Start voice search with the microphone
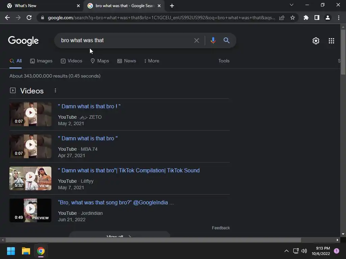This screenshot has width=346, height=259. (x=213, y=40)
